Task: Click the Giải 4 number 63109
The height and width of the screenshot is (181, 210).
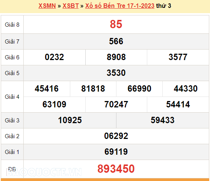Action: [x=54, y=104]
